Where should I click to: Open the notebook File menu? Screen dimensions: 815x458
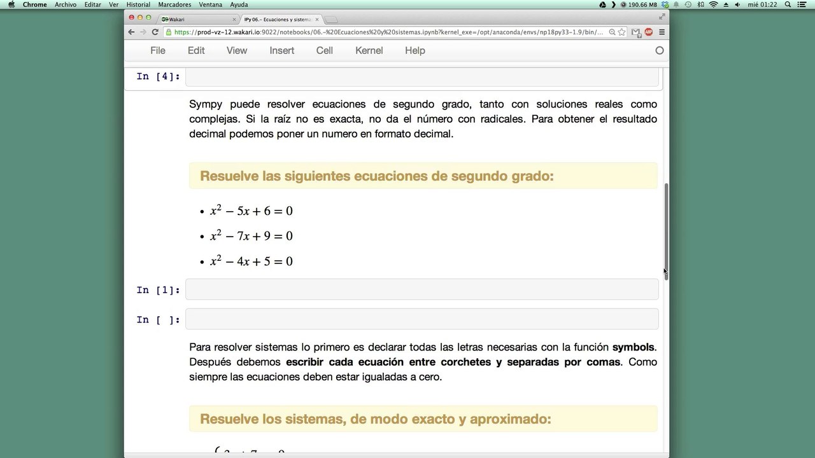coord(157,50)
